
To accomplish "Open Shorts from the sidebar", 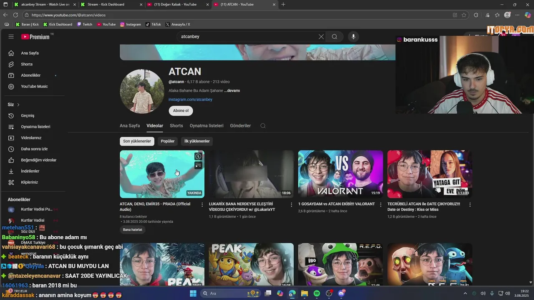I will tap(27, 64).
